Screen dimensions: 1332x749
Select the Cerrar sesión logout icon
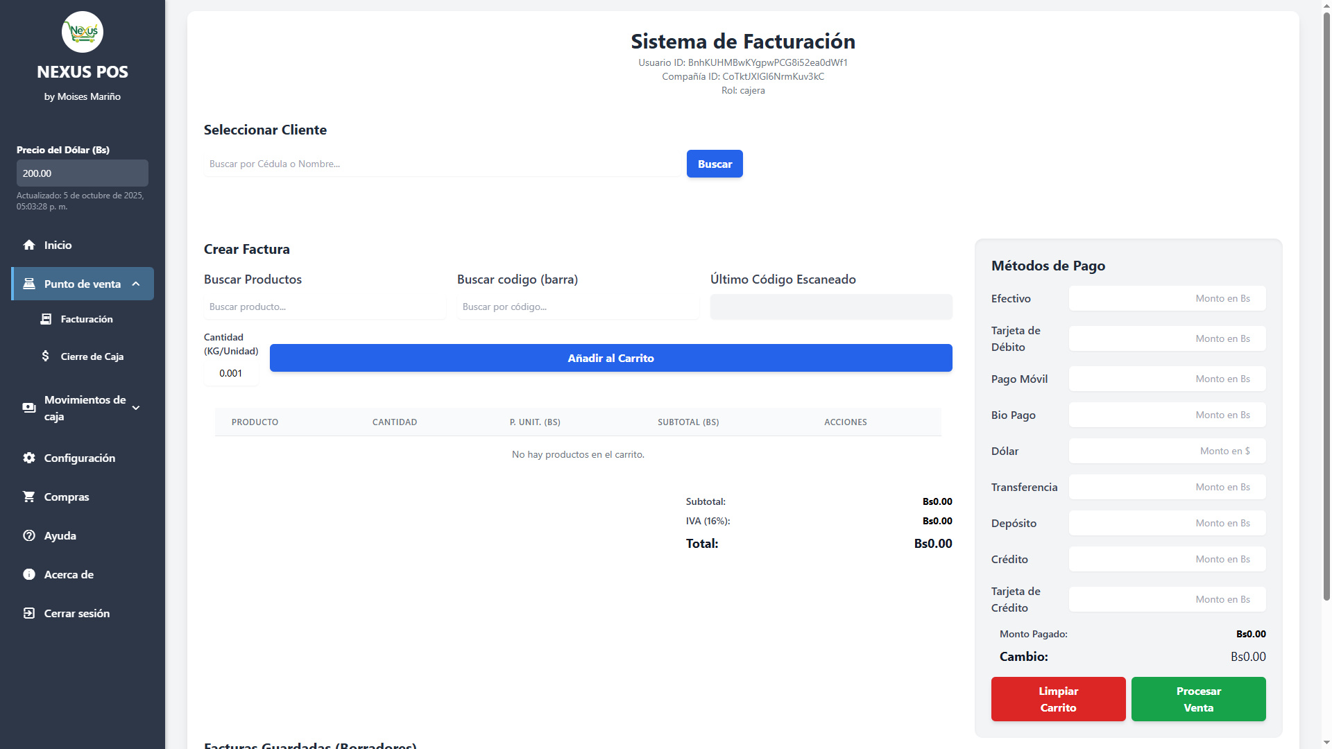point(28,613)
